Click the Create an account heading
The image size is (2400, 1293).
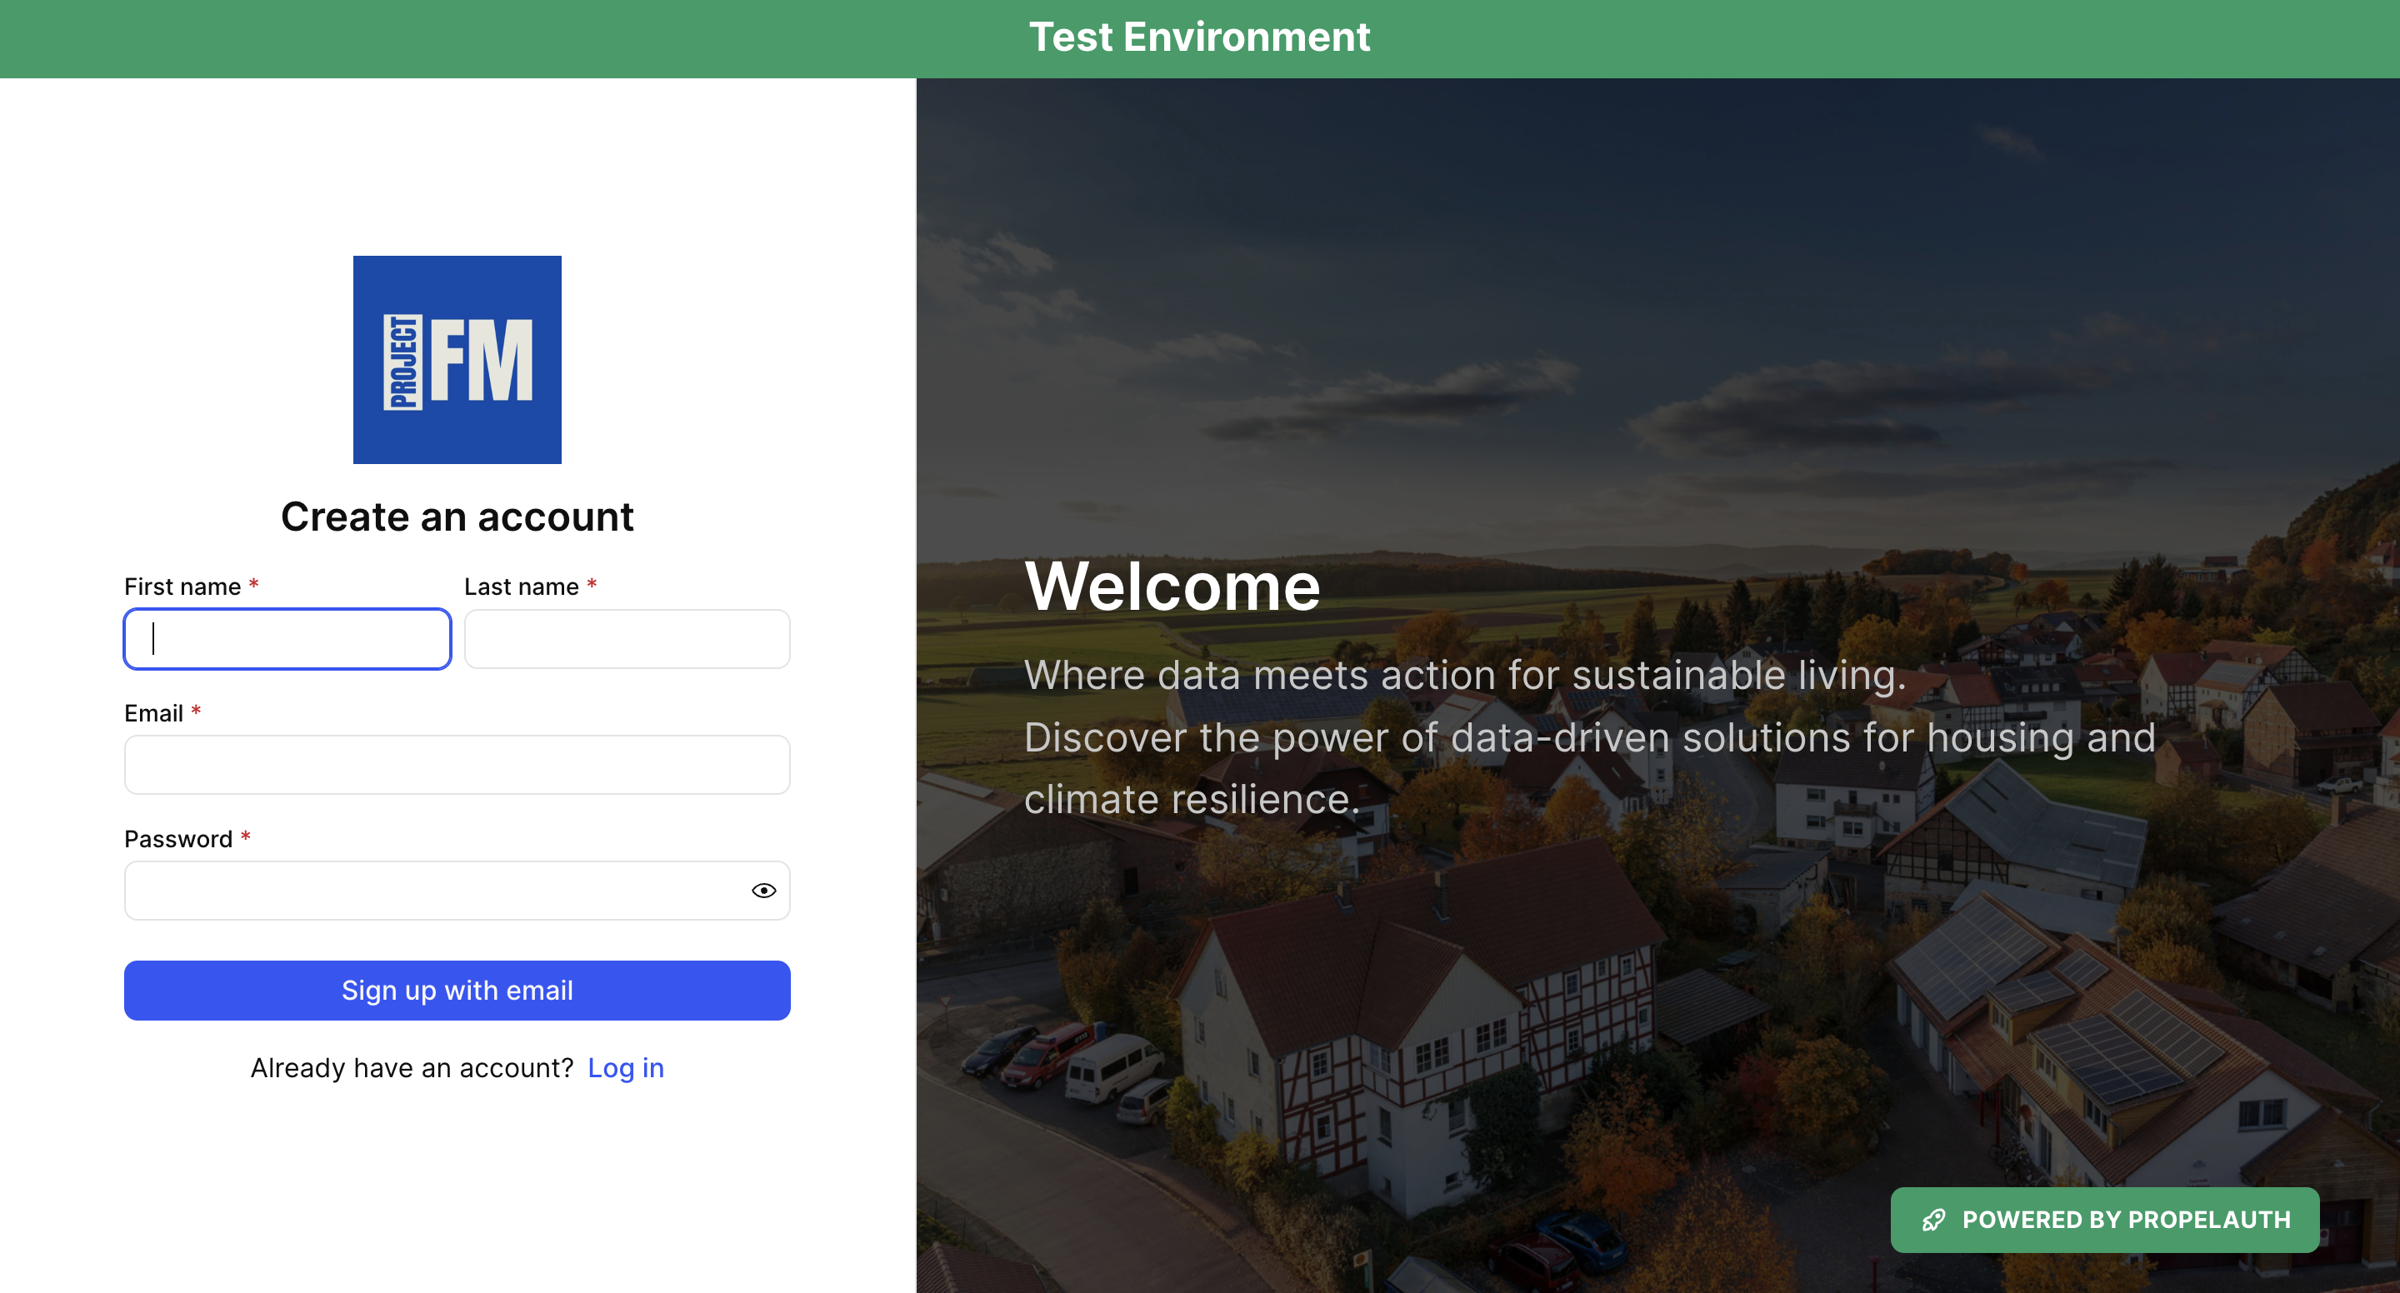point(457,517)
